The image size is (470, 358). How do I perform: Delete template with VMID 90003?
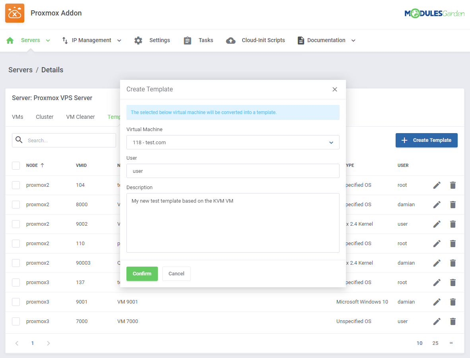(453, 263)
